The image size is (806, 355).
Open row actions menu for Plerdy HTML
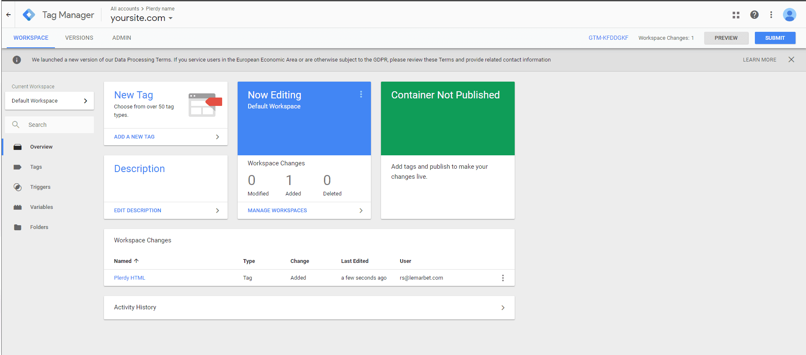(x=503, y=278)
